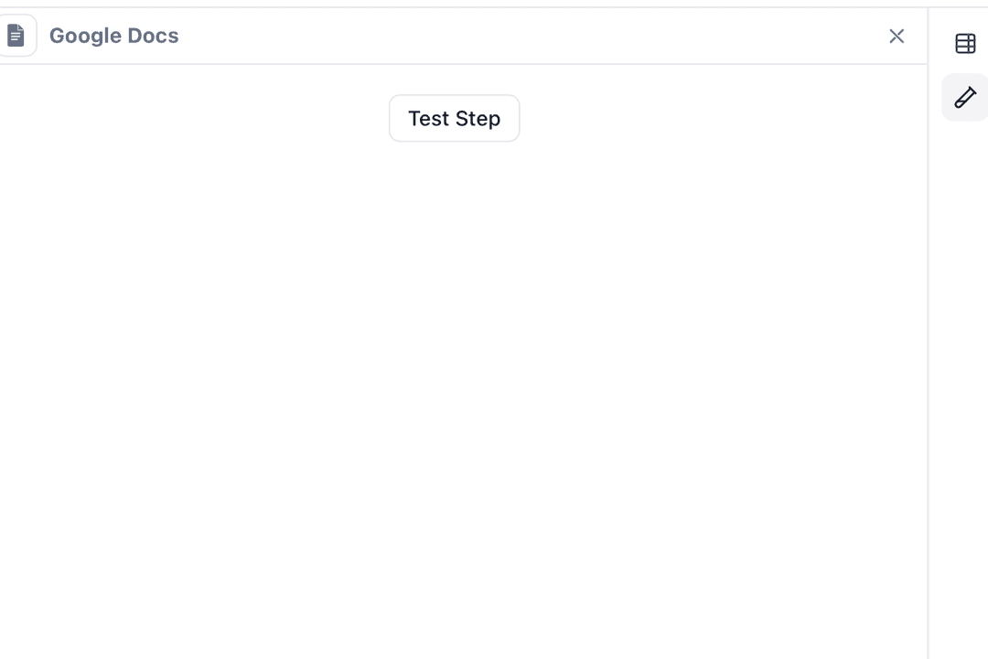Viewport: 988px width, 659px height.
Task: Click the document icon beside Google Docs title
Action: click(16, 35)
